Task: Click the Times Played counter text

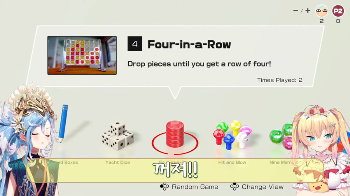Action: pyautogui.click(x=280, y=80)
